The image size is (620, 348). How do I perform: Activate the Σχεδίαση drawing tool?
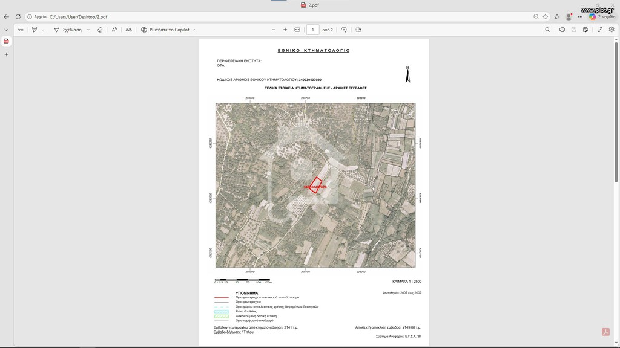click(68, 30)
